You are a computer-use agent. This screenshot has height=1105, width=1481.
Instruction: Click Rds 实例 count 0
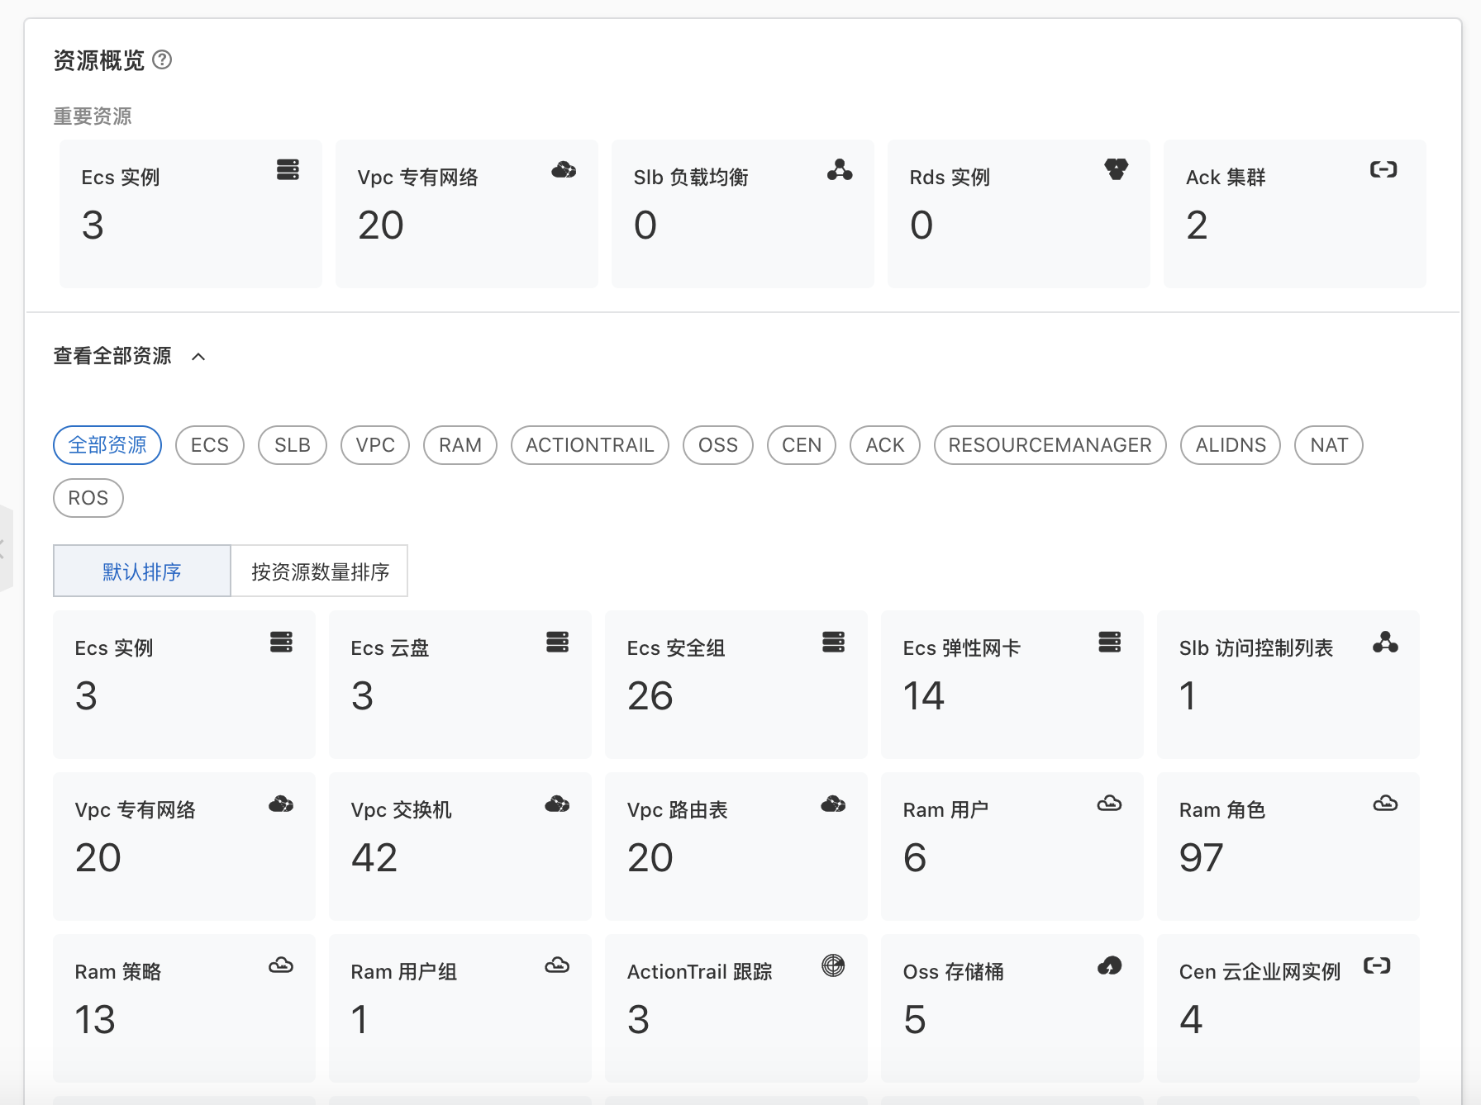coord(921,225)
